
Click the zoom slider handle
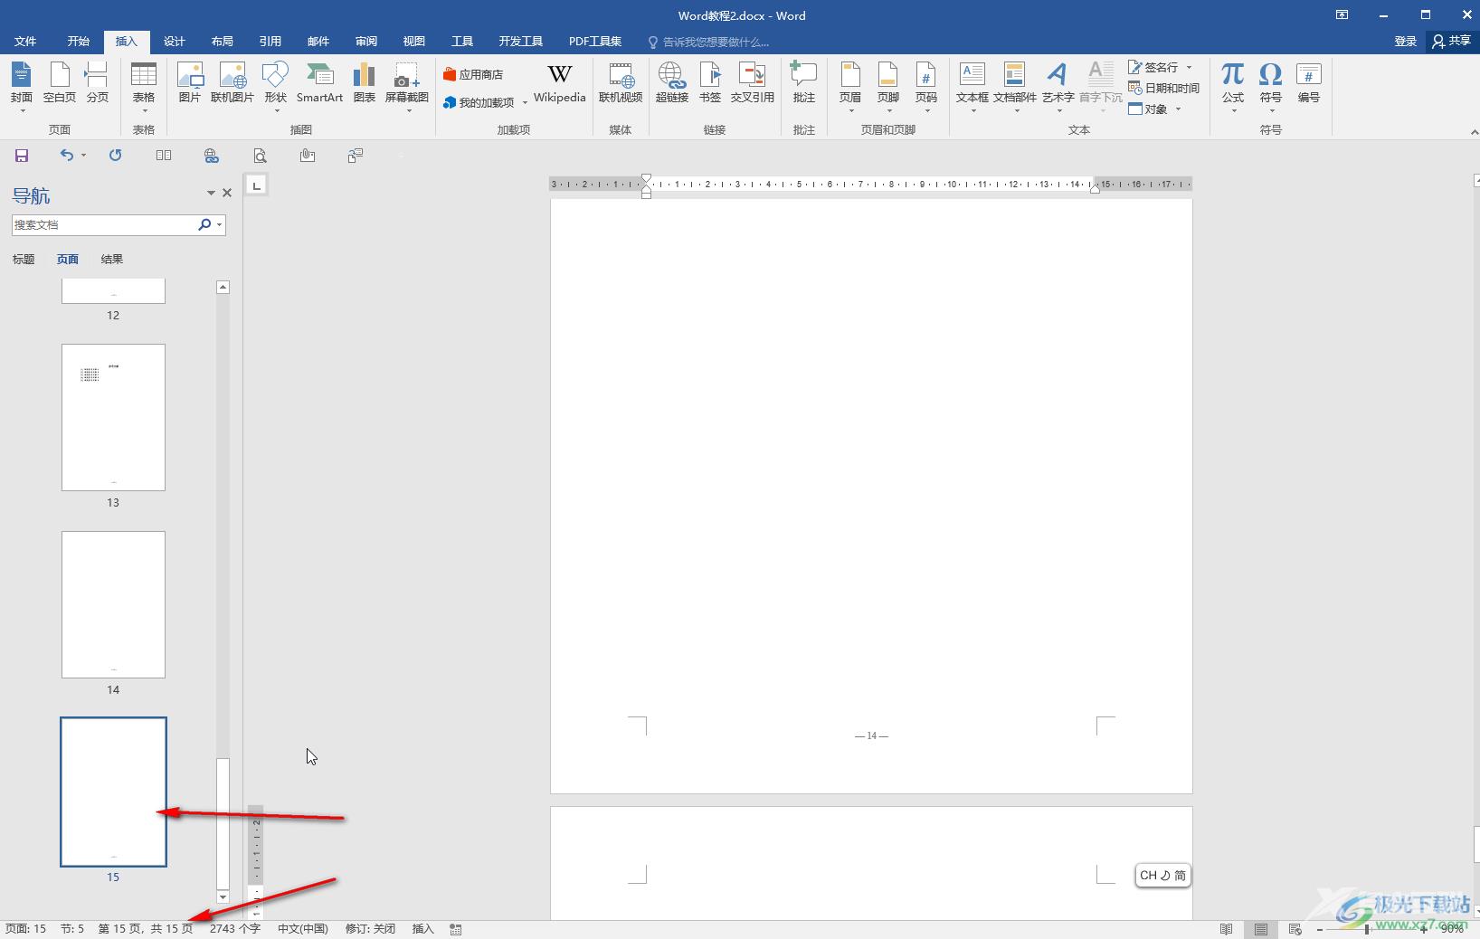tap(1367, 929)
